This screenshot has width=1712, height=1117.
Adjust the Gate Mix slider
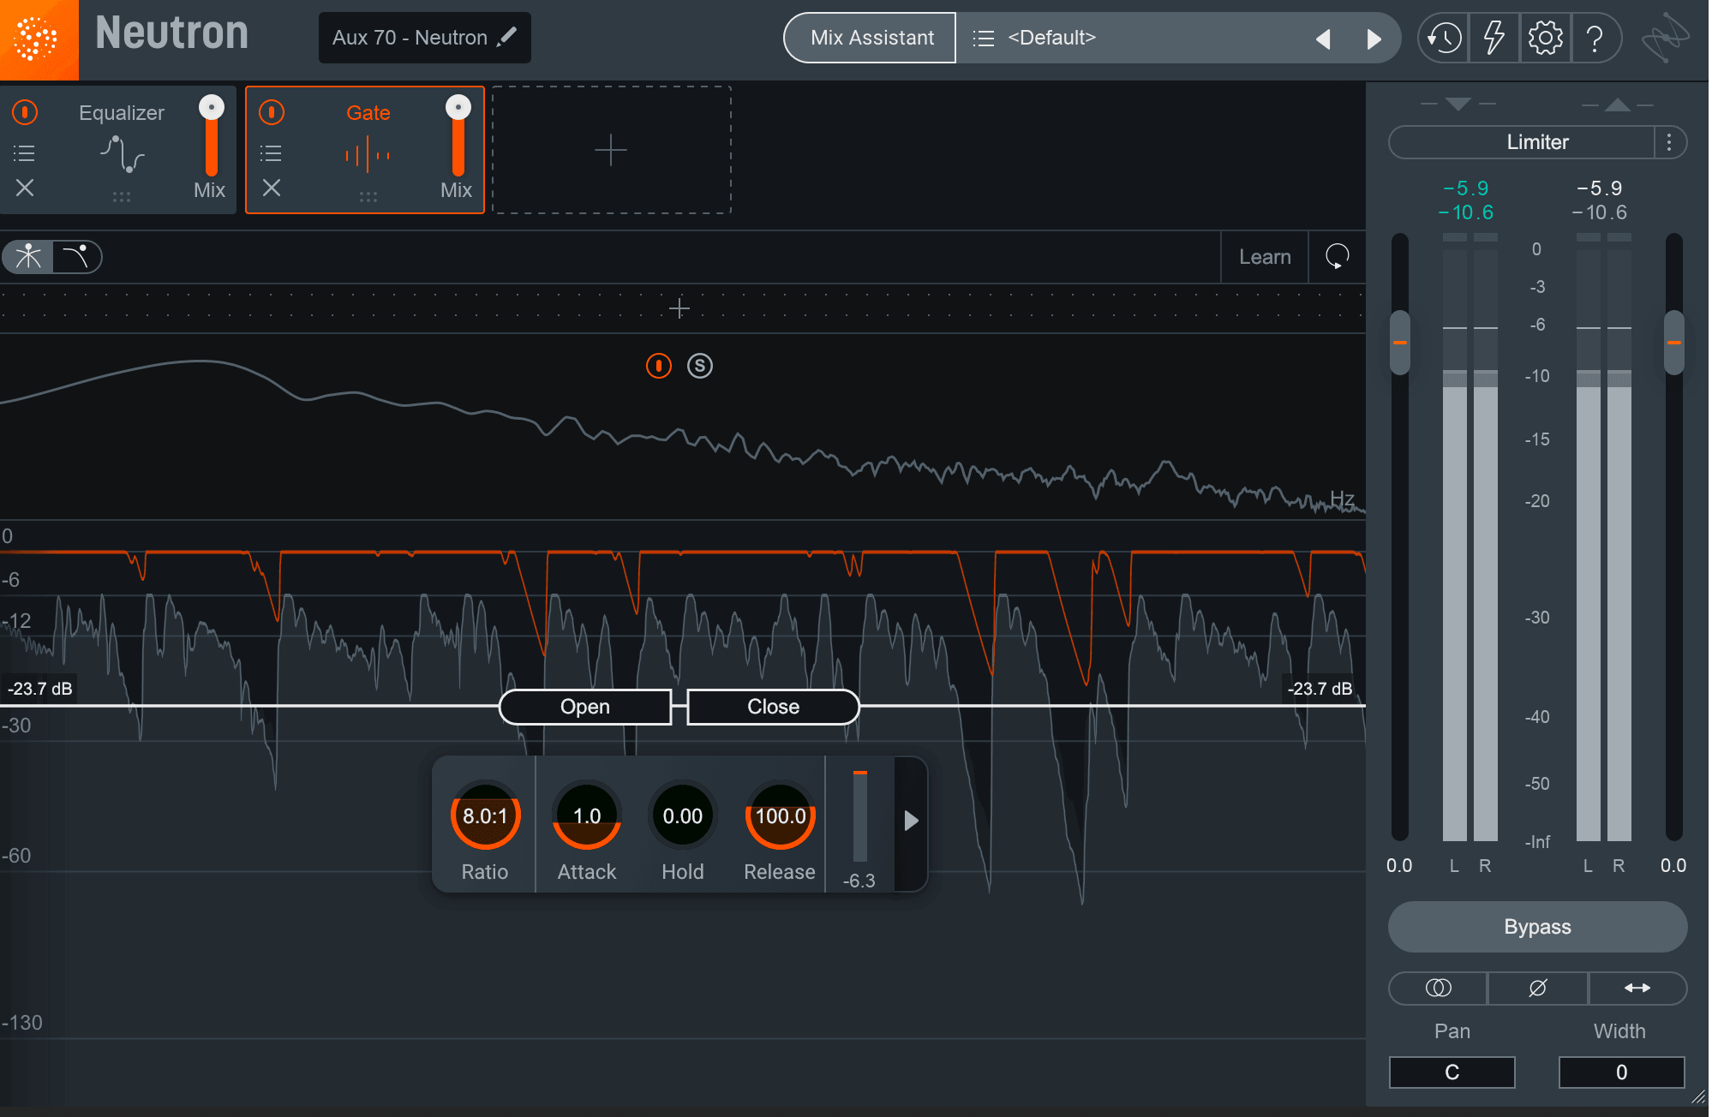pos(458,137)
